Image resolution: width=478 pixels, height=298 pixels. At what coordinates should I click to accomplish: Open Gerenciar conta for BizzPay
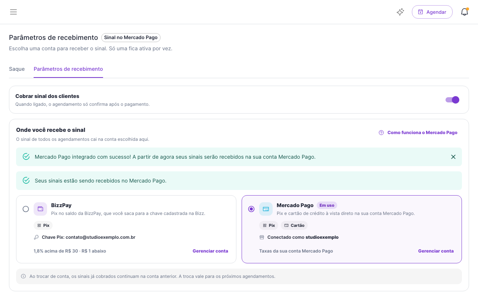pos(210,251)
